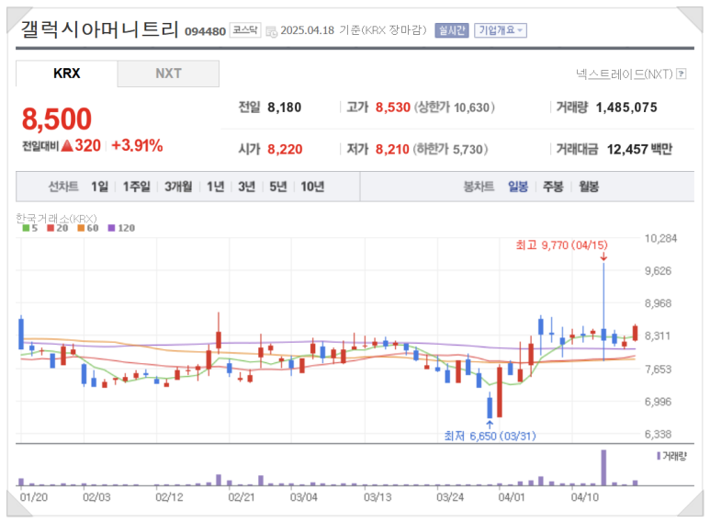
Task: Click the 전일 value 8,180
Action: click(x=285, y=108)
